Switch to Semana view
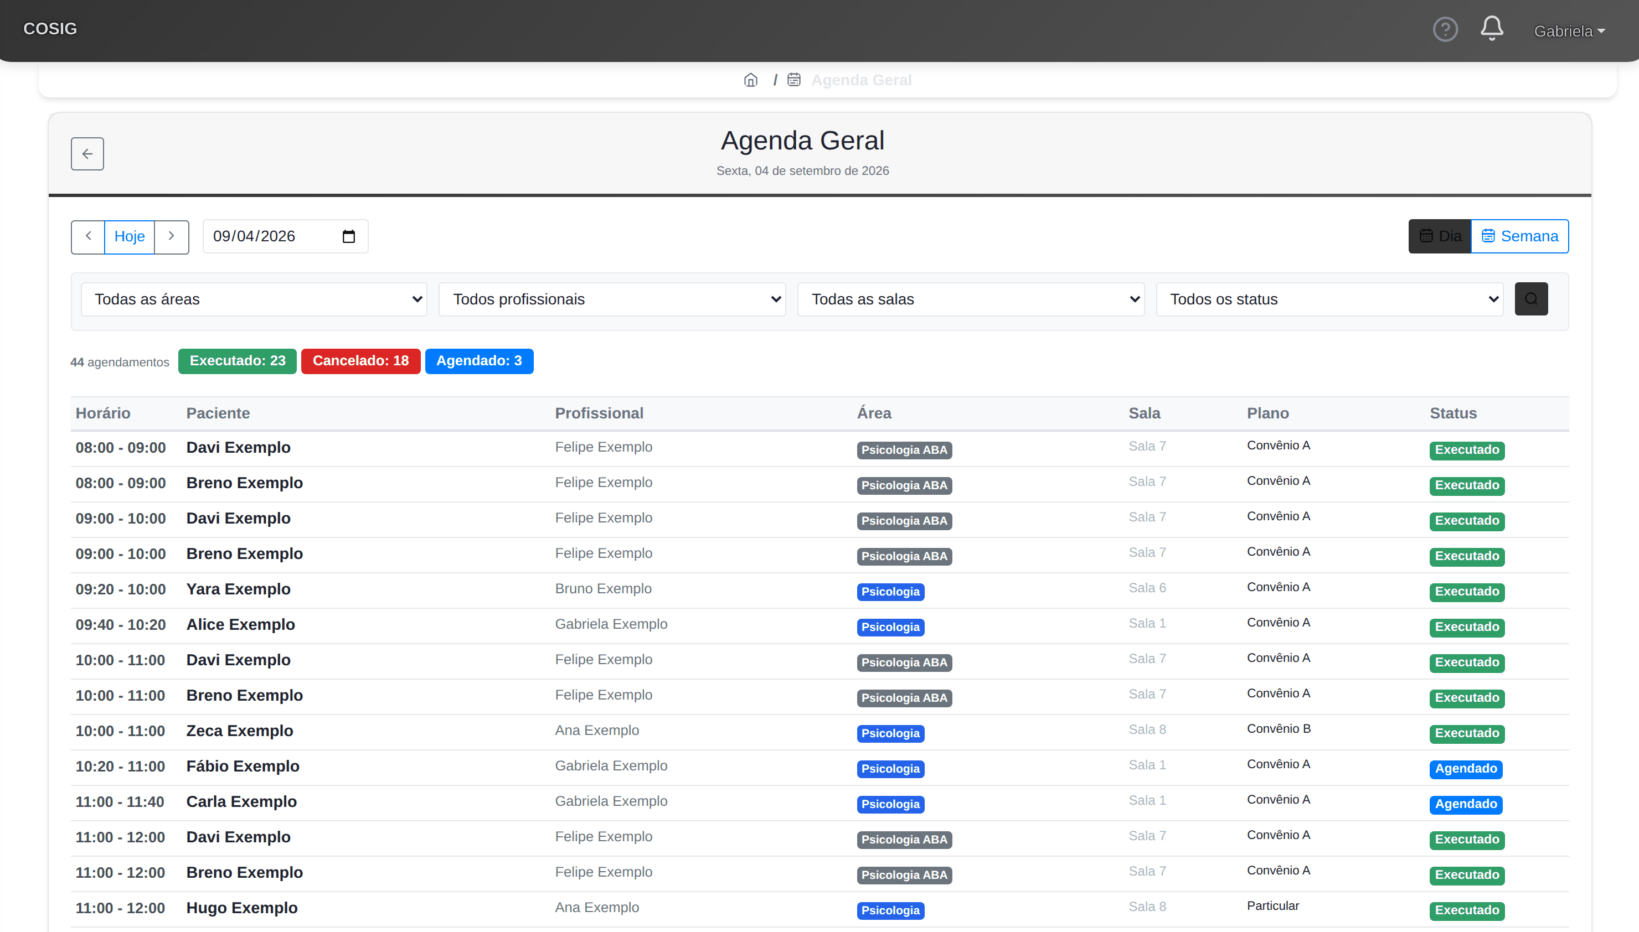This screenshot has height=932, width=1639. pos(1519,236)
